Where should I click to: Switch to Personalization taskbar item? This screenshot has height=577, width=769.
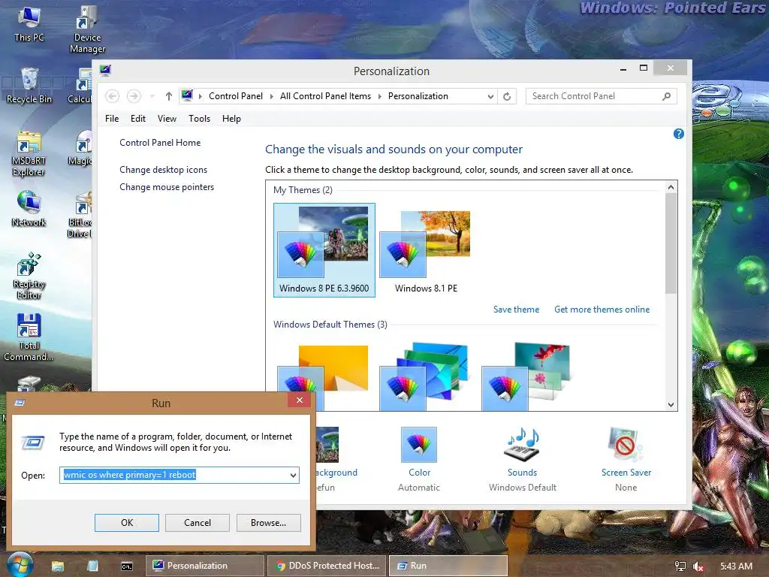205,566
